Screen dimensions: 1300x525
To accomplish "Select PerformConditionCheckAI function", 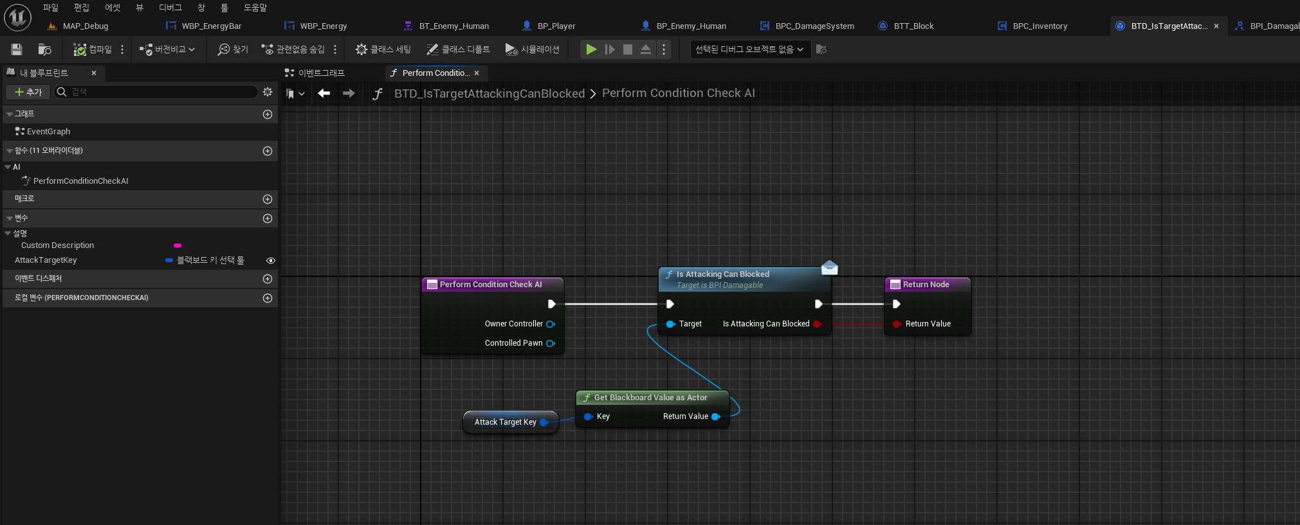I will click(80, 181).
